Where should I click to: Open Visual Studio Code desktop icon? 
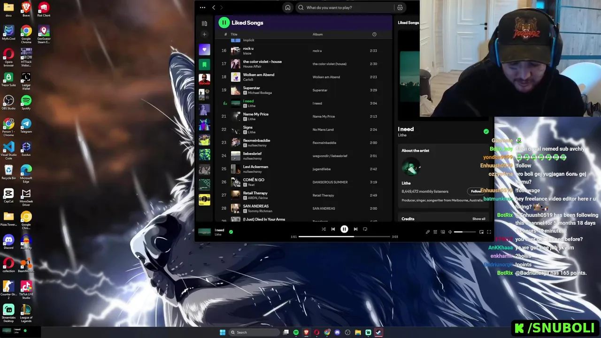(x=8, y=151)
